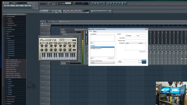
Task: Expand the Guitar folder in browser
Action: (9, 79)
